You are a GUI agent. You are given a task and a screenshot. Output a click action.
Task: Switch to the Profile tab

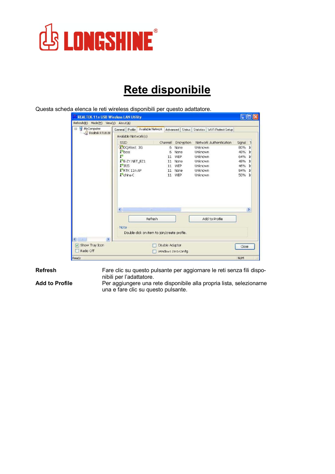pyautogui.click(x=132, y=130)
